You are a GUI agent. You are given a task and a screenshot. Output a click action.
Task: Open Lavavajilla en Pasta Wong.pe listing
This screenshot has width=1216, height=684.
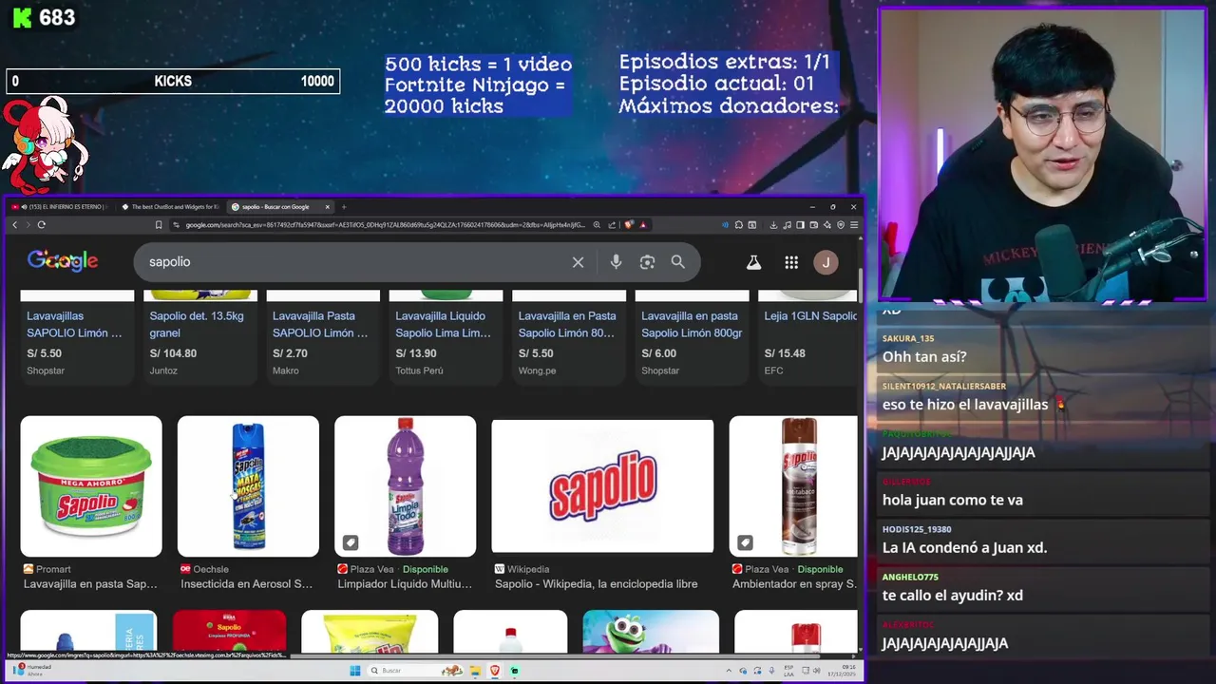(569, 335)
